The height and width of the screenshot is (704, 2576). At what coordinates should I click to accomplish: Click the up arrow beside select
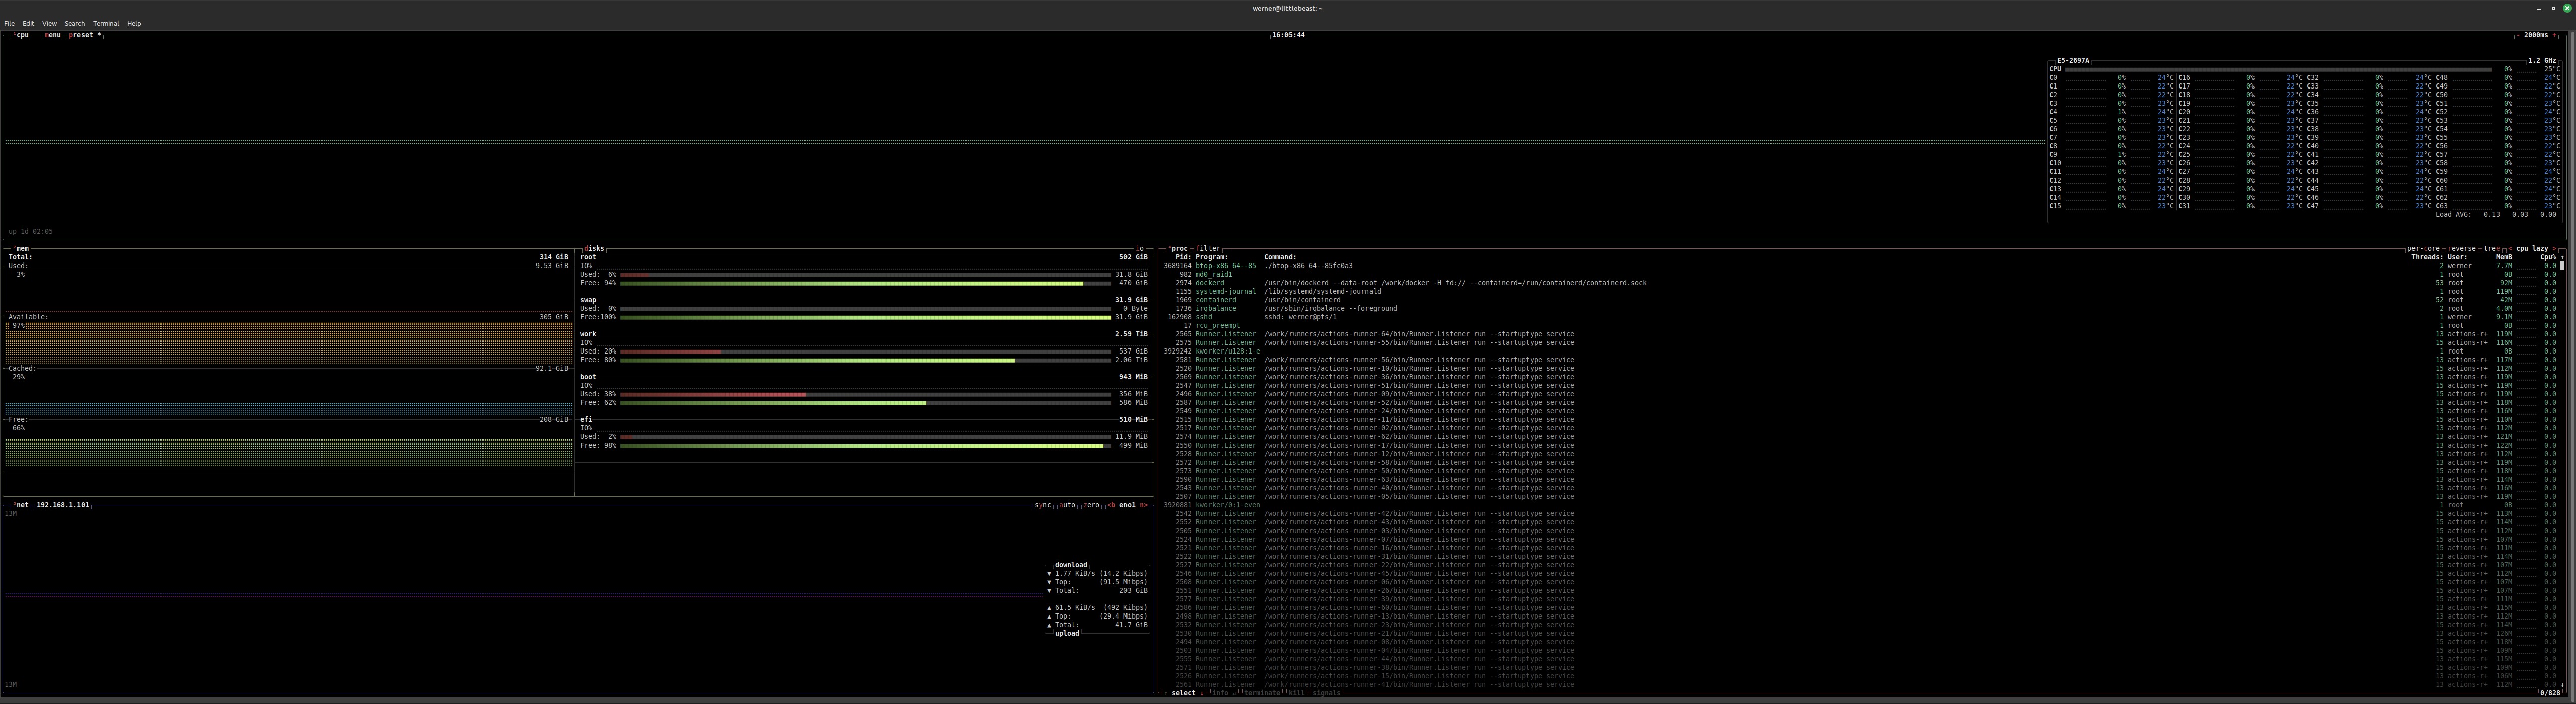[x=1166, y=694]
